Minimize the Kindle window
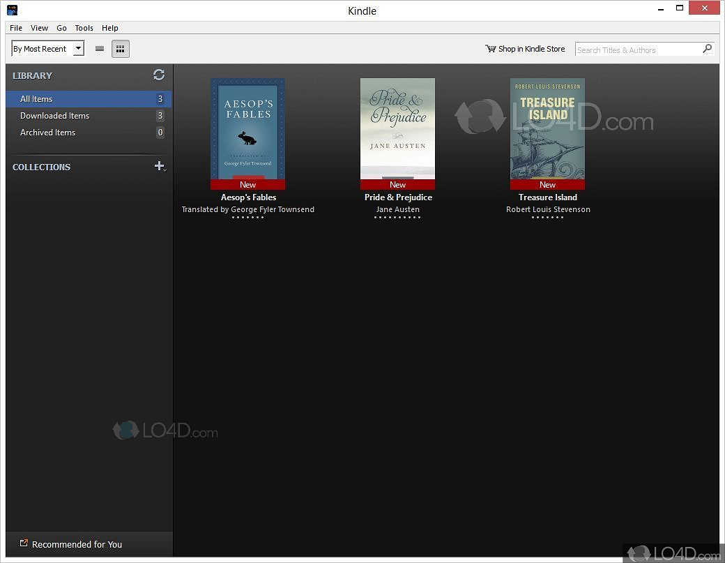This screenshot has height=563, width=725. point(661,8)
